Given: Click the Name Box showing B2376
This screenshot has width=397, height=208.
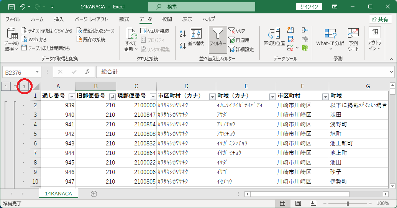Looking at the screenshot, I should (18, 73).
